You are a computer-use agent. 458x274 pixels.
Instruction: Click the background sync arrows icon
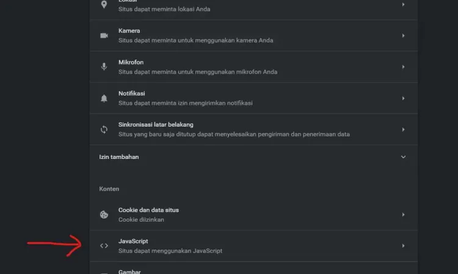click(104, 129)
